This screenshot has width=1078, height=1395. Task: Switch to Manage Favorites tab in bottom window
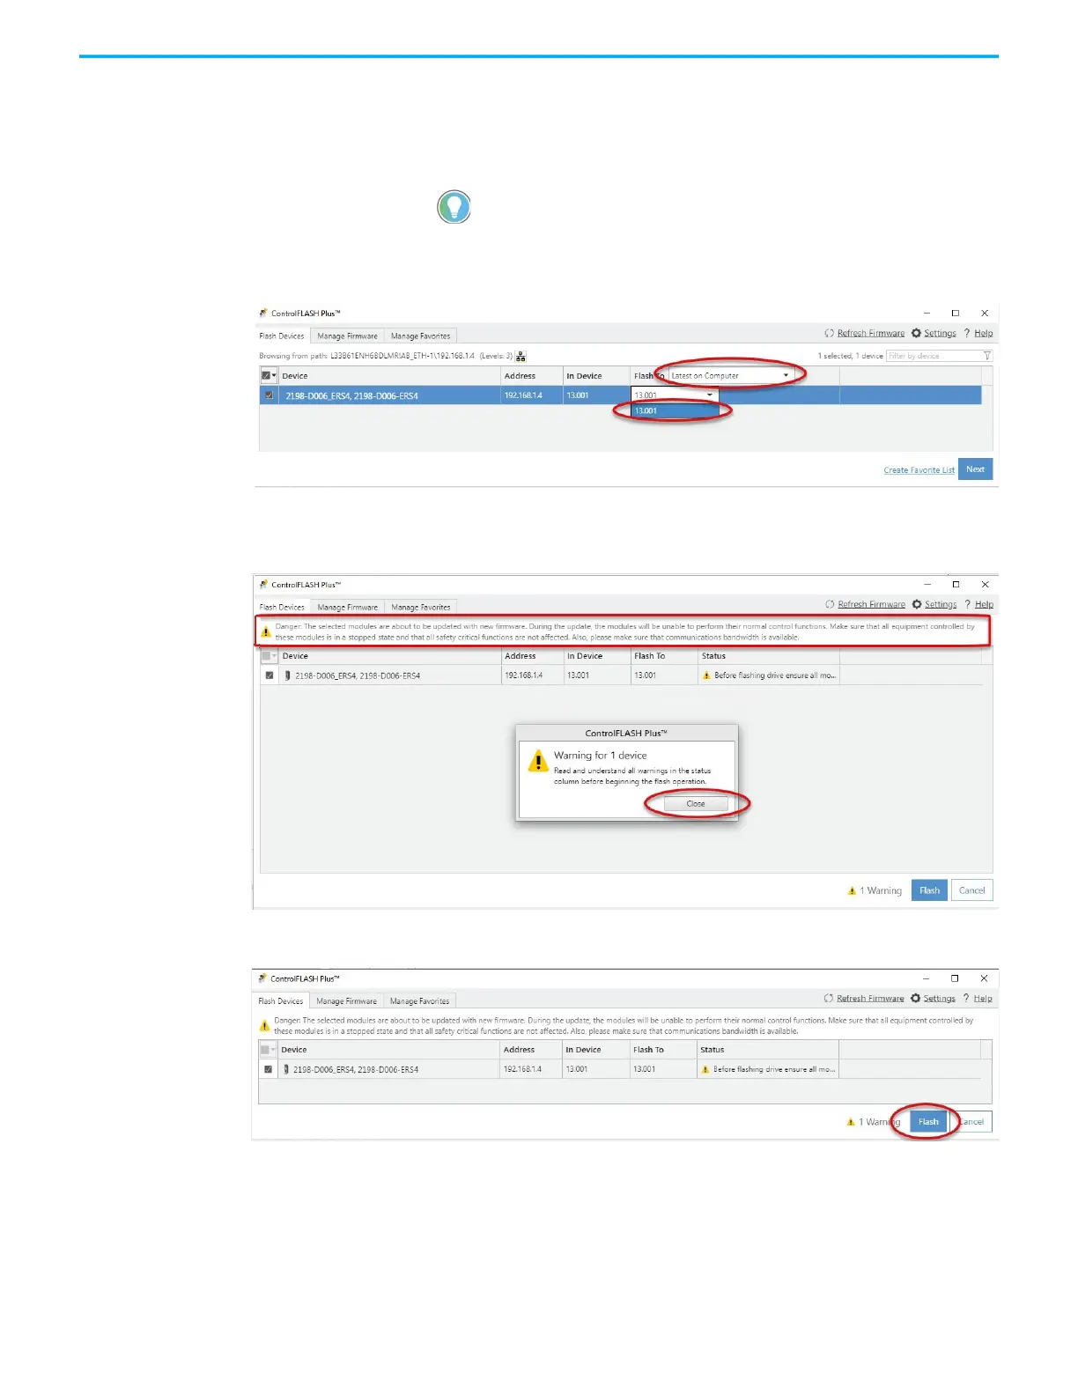click(419, 1000)
